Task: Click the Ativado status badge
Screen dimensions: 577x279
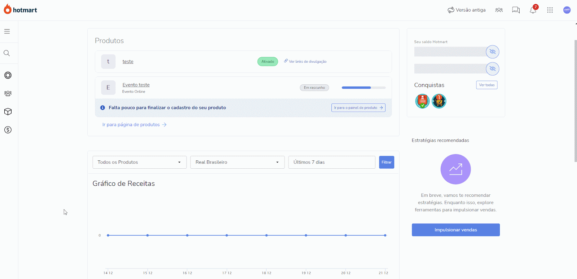Action: pyautogui.click(x=268, y=62)
